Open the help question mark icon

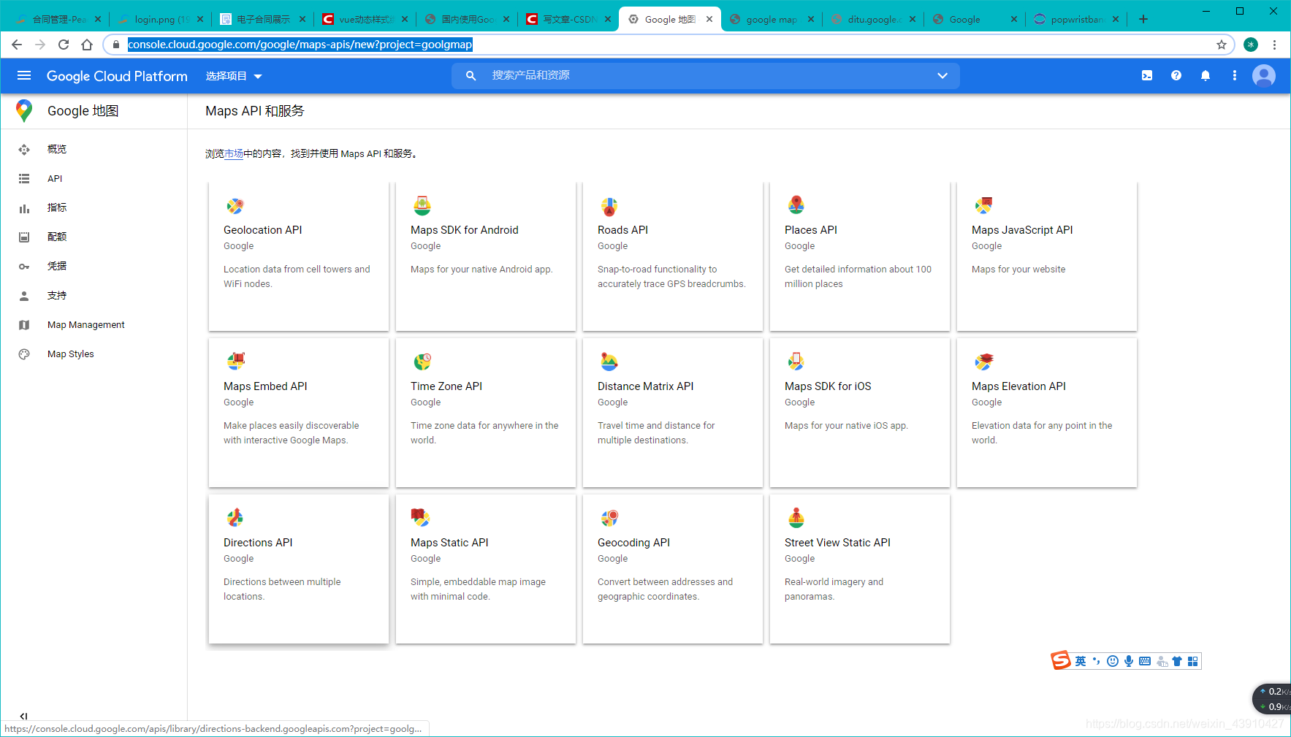tap(1176, 75)
